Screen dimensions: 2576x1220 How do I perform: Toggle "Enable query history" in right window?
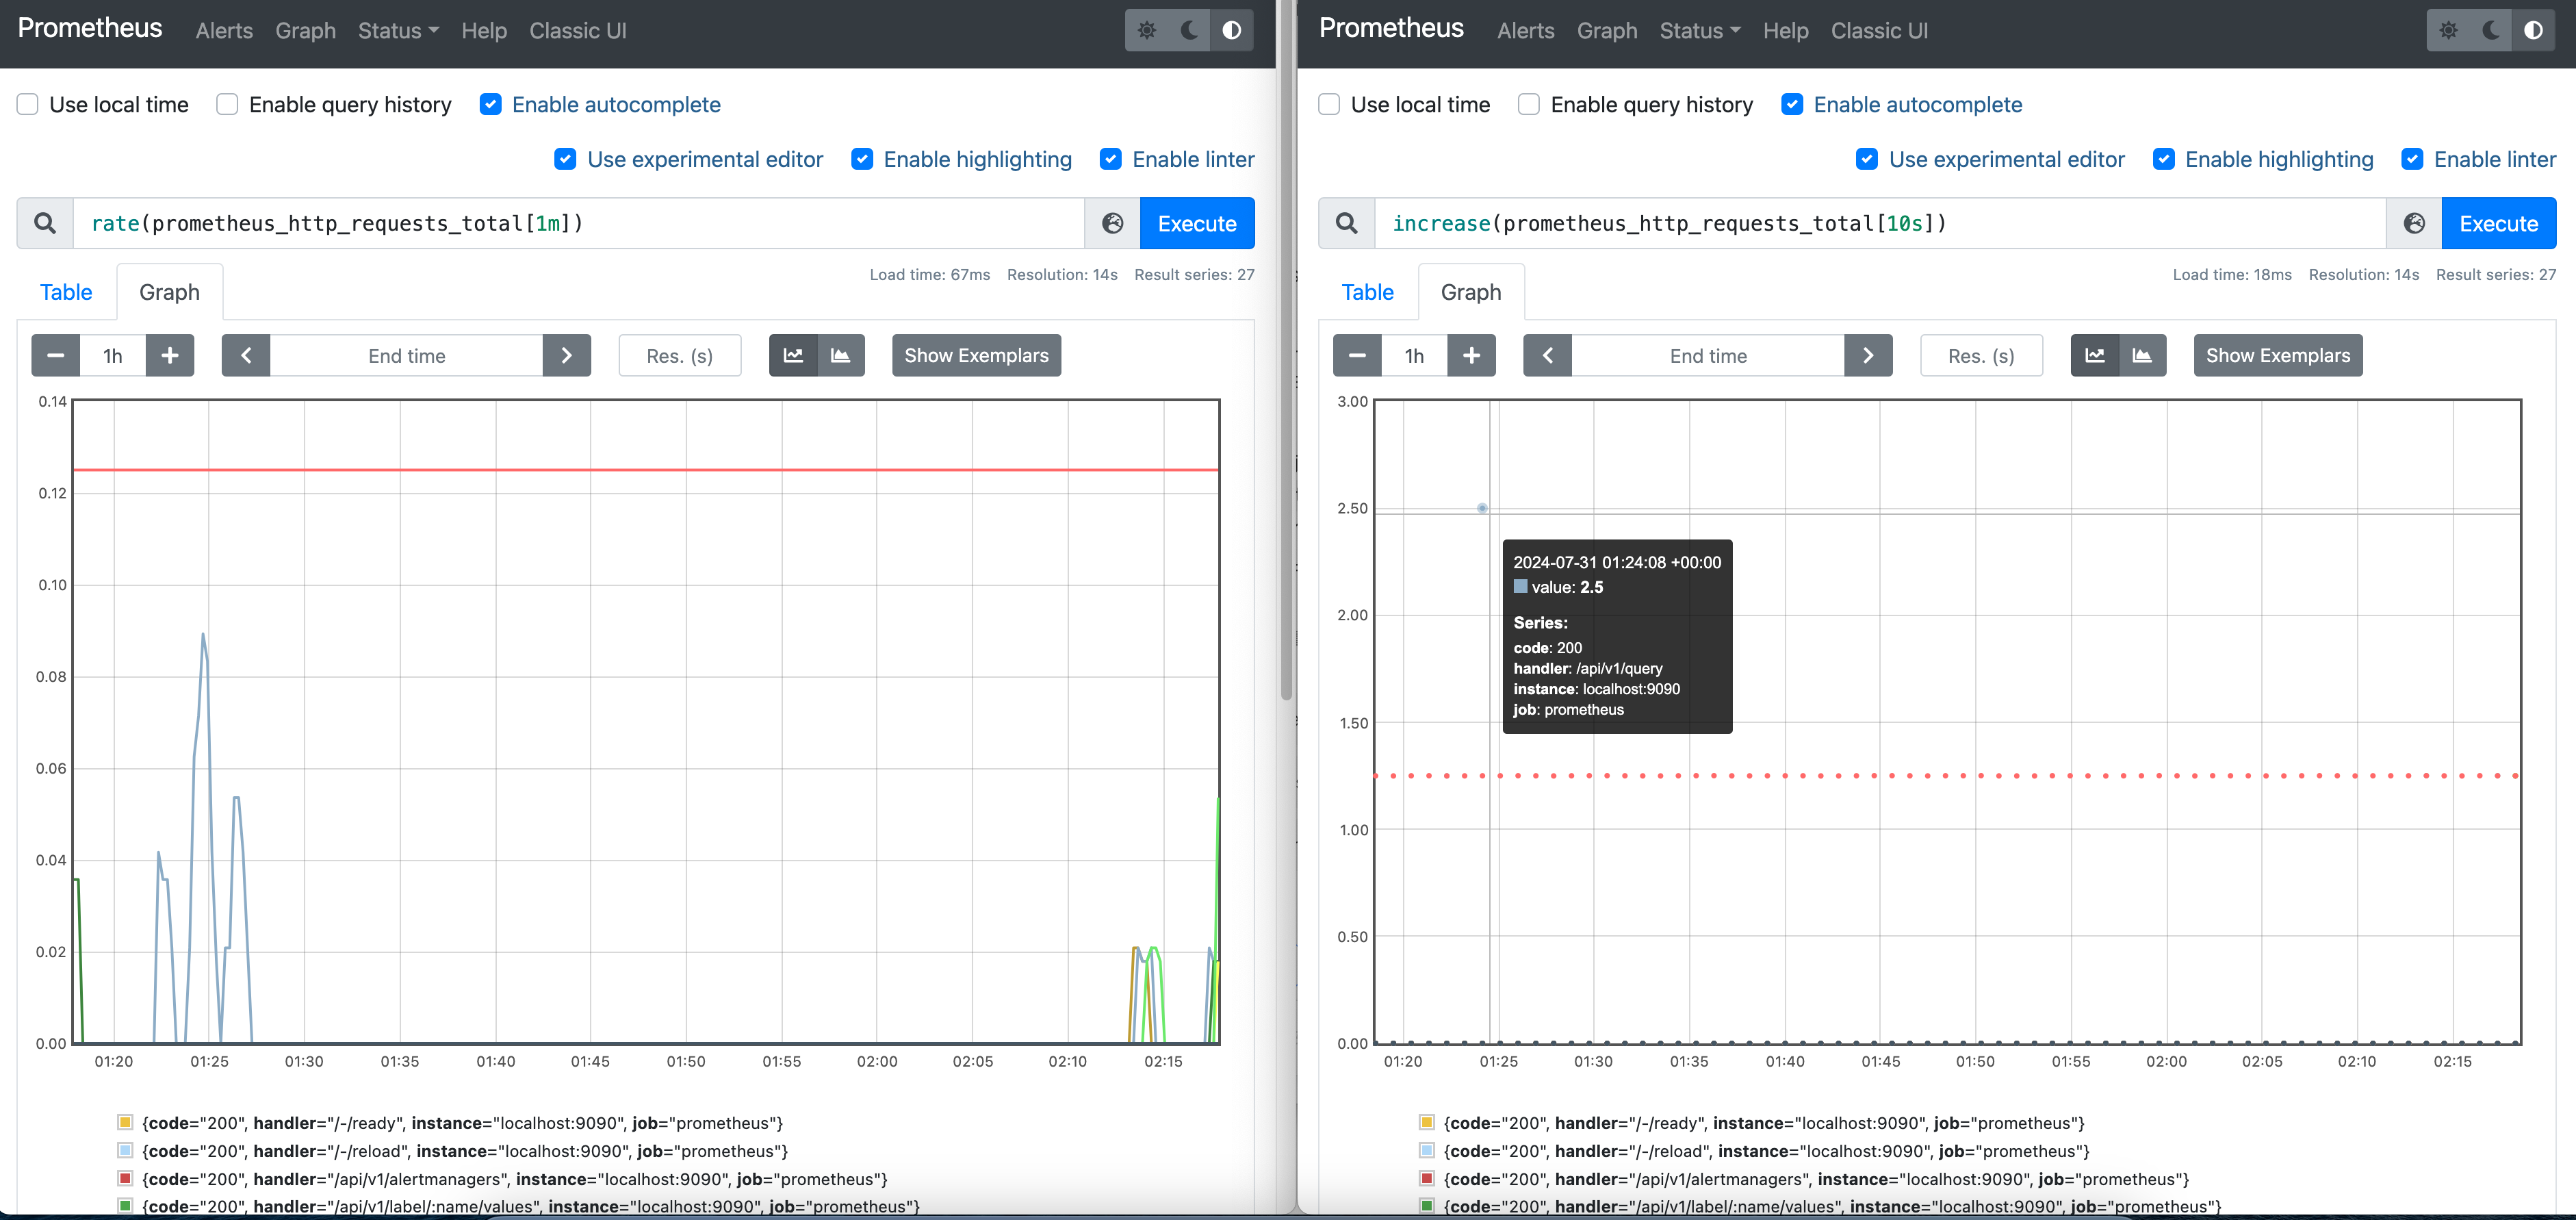pos(1529,104)
